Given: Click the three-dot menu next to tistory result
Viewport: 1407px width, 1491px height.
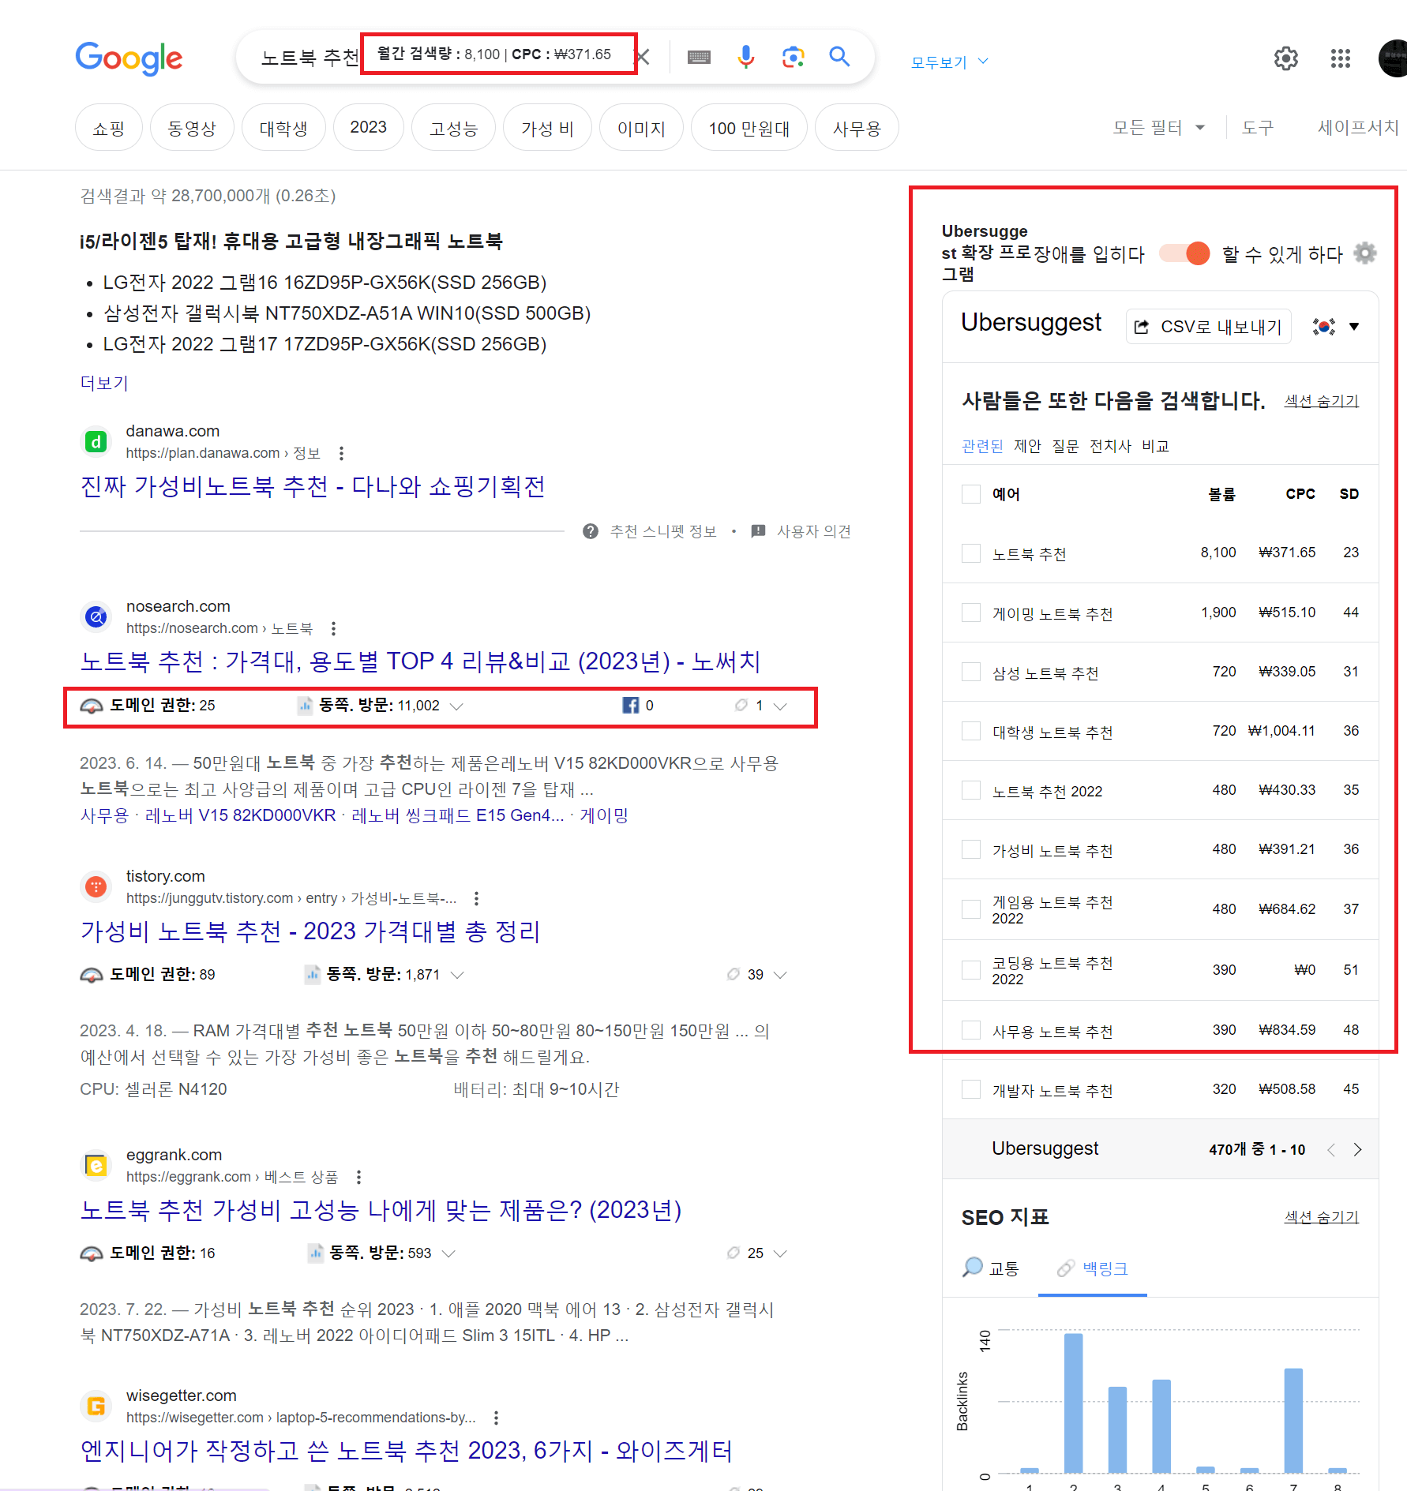Looking at the screenshot, I should point(476,898).
